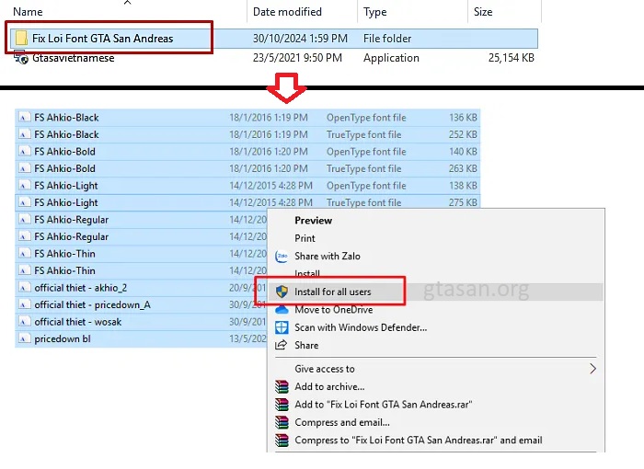
Task: Click the Share arrow icon in the menu
Action: (x=281, y=345)
